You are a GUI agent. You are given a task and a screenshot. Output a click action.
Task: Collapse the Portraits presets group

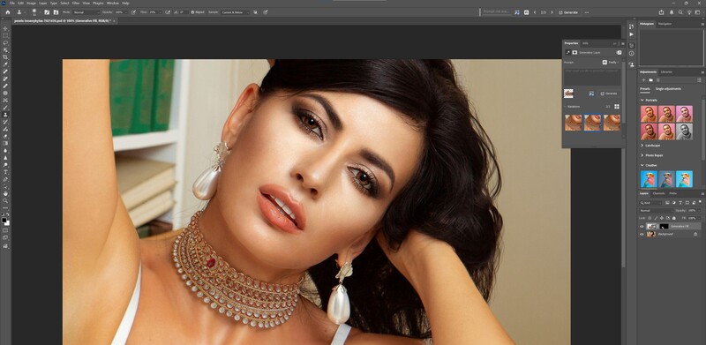coord(642,100)
